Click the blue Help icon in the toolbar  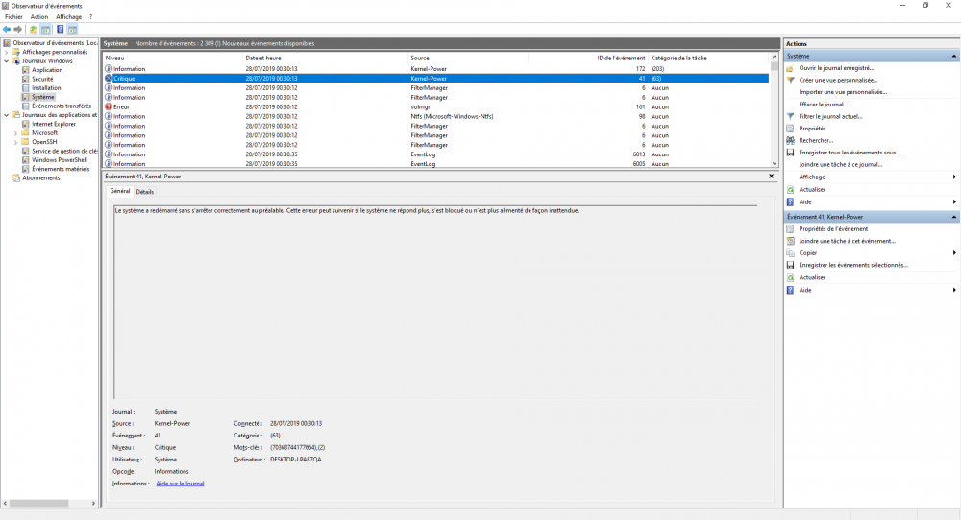pos(60,29)
